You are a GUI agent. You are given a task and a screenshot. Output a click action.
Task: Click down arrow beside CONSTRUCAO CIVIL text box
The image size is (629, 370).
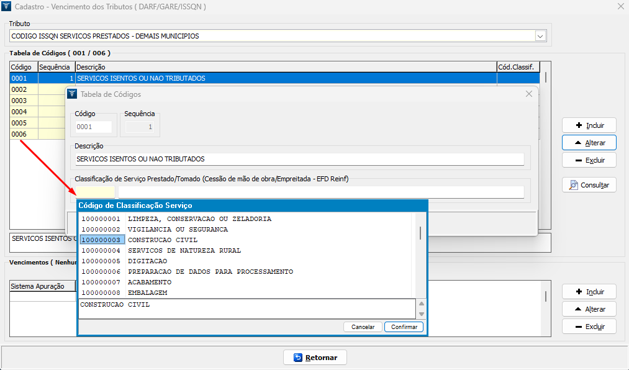click(422, 314)
